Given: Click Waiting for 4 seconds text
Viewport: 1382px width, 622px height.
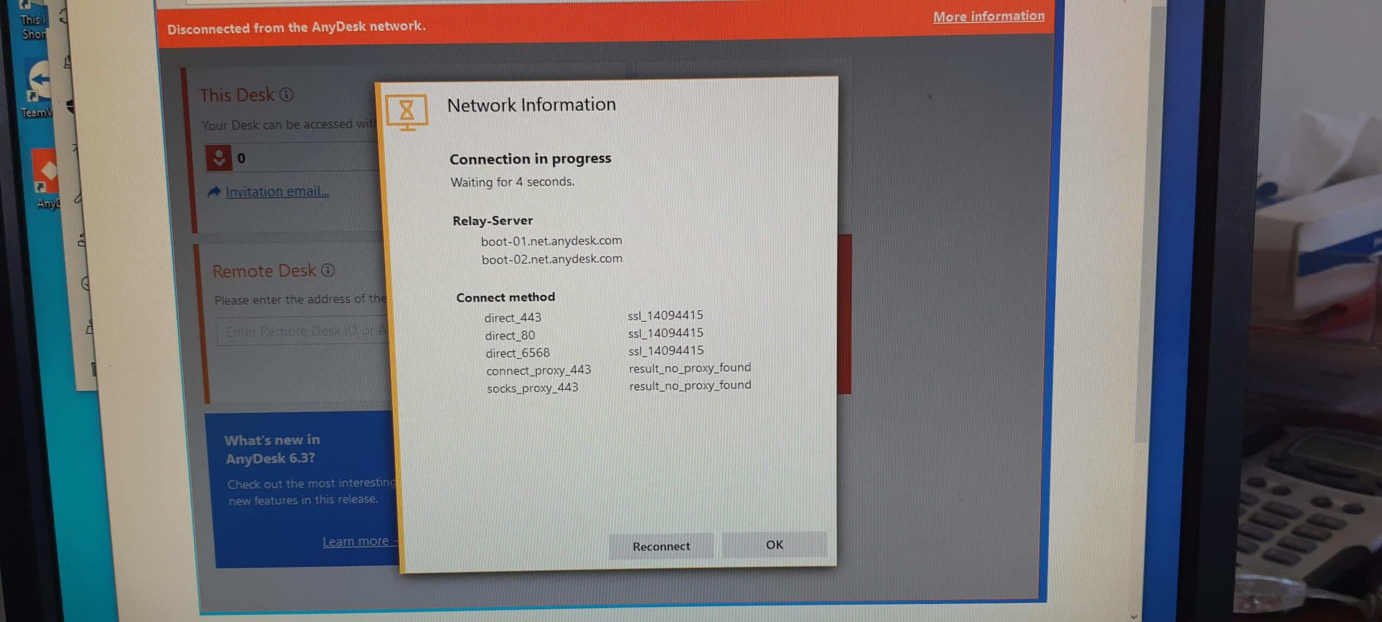Looking at the screenshot, I should [x=512, y=182].
